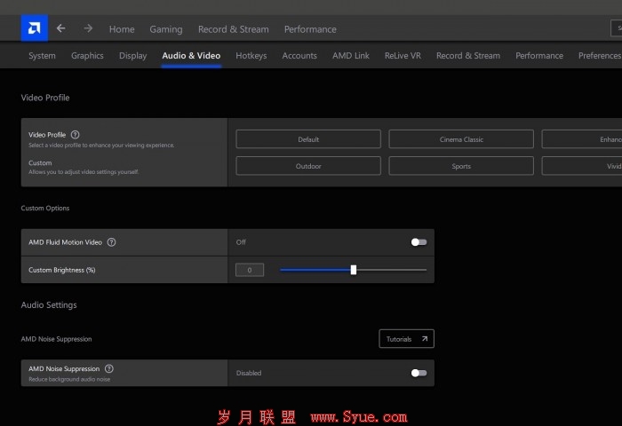Select the Sports video profile
Viewport: 622px width, 426px height.
click(461, 166)
